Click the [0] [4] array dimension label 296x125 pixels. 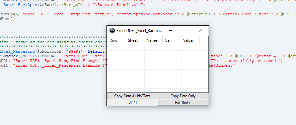coord(132,103)
